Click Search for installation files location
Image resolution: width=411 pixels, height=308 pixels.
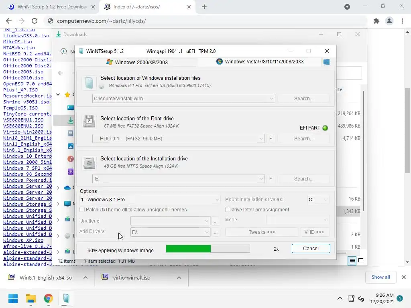303,99
